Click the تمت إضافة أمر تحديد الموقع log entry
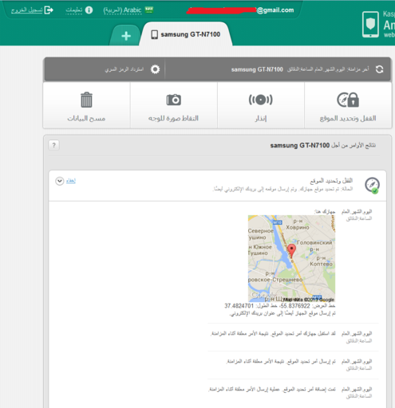The height and width of the screenshot is (408, 395). pos(272,390)
